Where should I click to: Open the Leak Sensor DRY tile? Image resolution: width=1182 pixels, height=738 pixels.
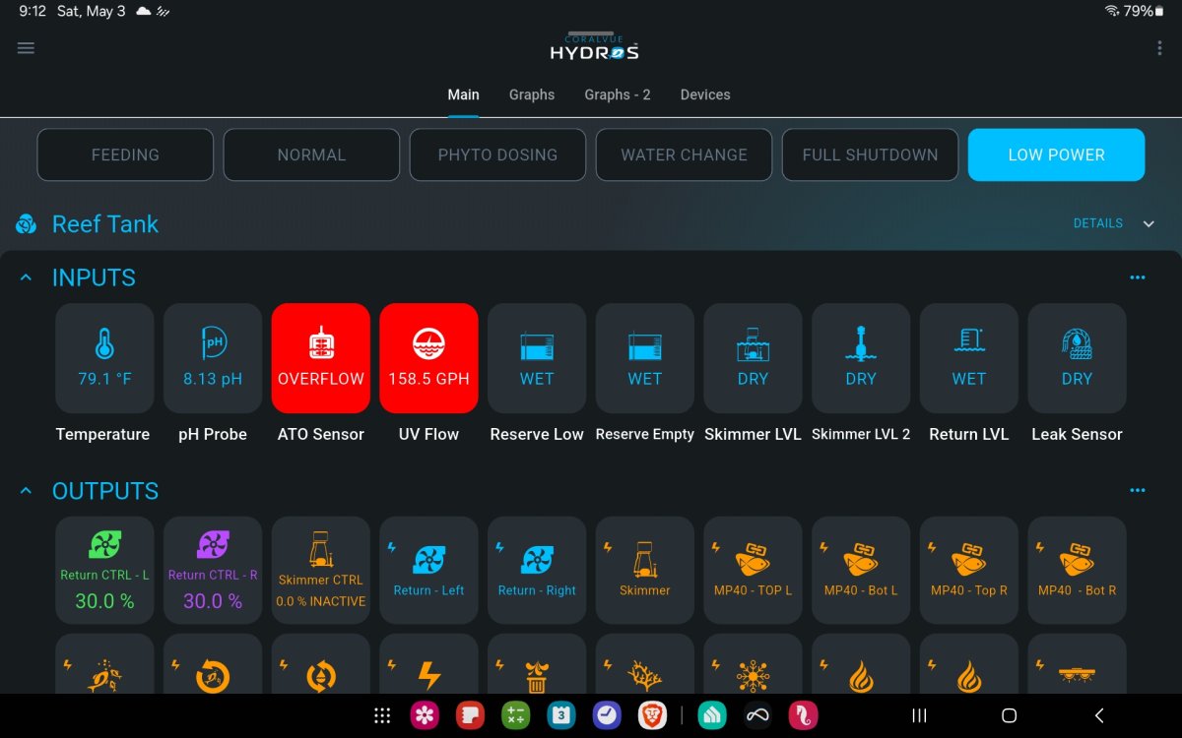[x=1077, y=357]
